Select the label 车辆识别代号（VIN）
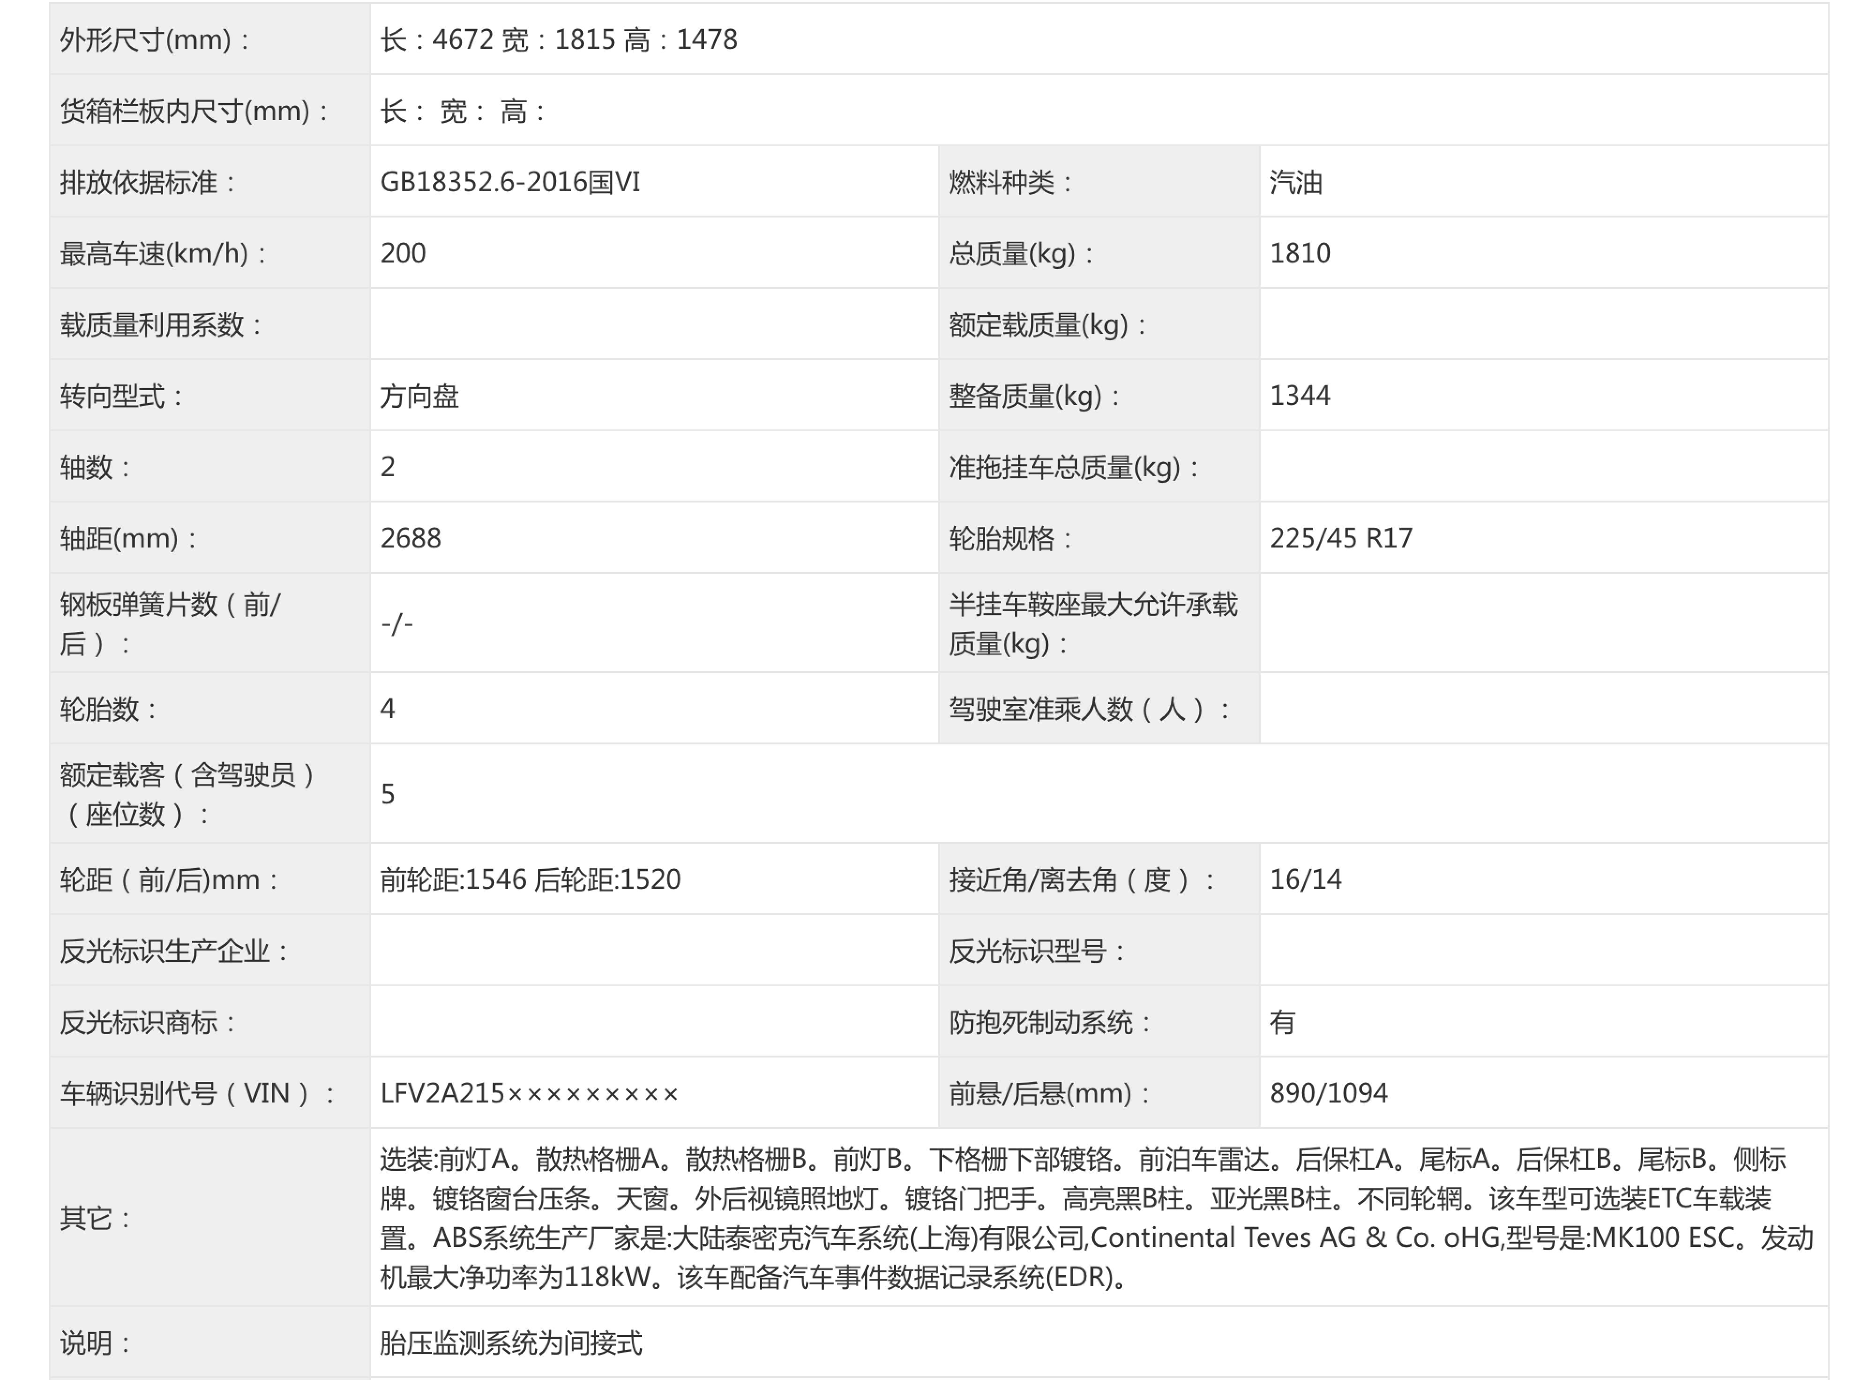 coord(197,1093)
